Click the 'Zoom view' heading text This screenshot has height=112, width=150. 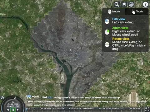(x=120, y=28)
